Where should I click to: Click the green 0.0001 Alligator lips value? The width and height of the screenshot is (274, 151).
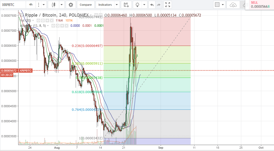99,26
